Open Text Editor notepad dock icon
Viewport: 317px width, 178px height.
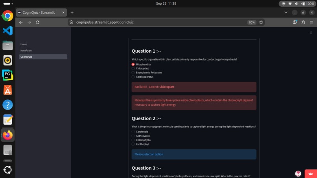pyautogui.click(x=7, y=119)
